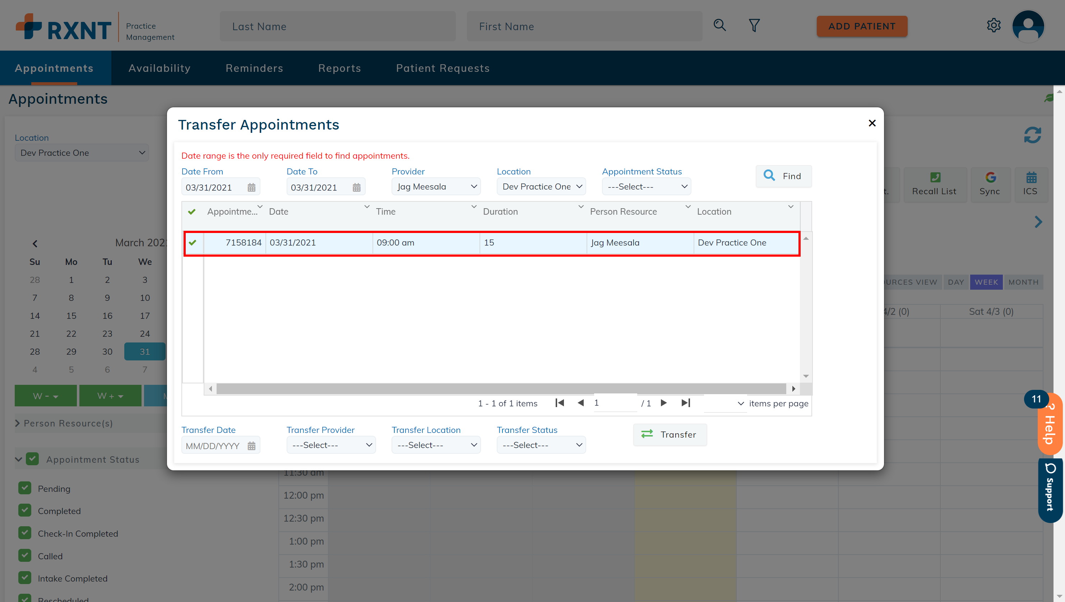Click the Transfer button
The height and width of the screenshot is (602, 1065).
[670, 435]
